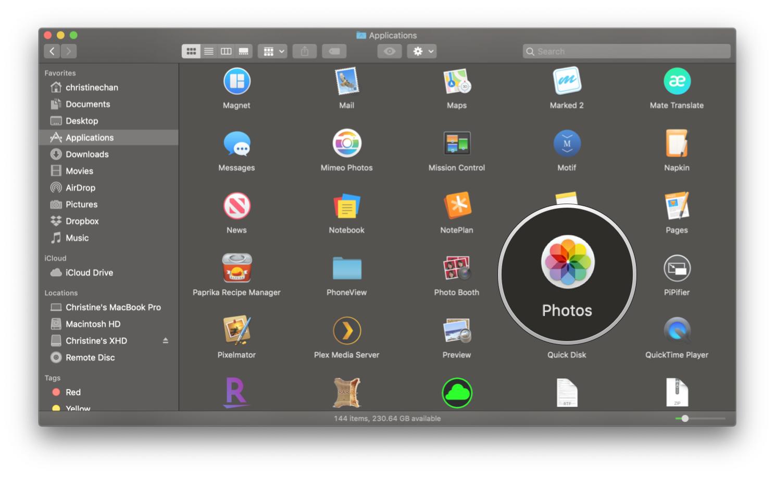Go back with the back arrow
The image size is (775, 477).
coord(52,51)
